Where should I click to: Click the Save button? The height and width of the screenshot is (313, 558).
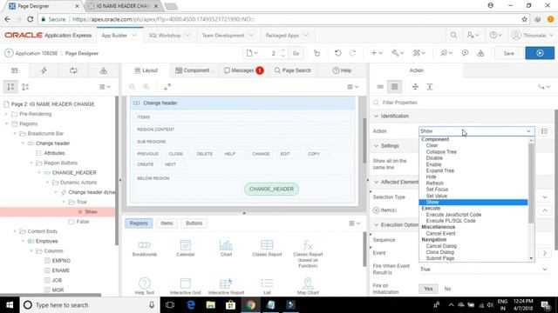(x=508, y=53)
